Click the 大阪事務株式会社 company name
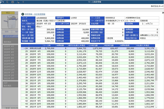Image resolution: width=164 pixels, height=109 pixels. (x=142, y=18)
